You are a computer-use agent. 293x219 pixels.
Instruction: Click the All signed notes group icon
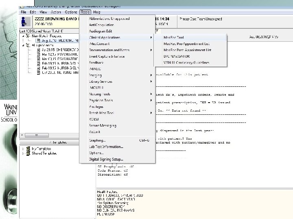coord(28,45)
